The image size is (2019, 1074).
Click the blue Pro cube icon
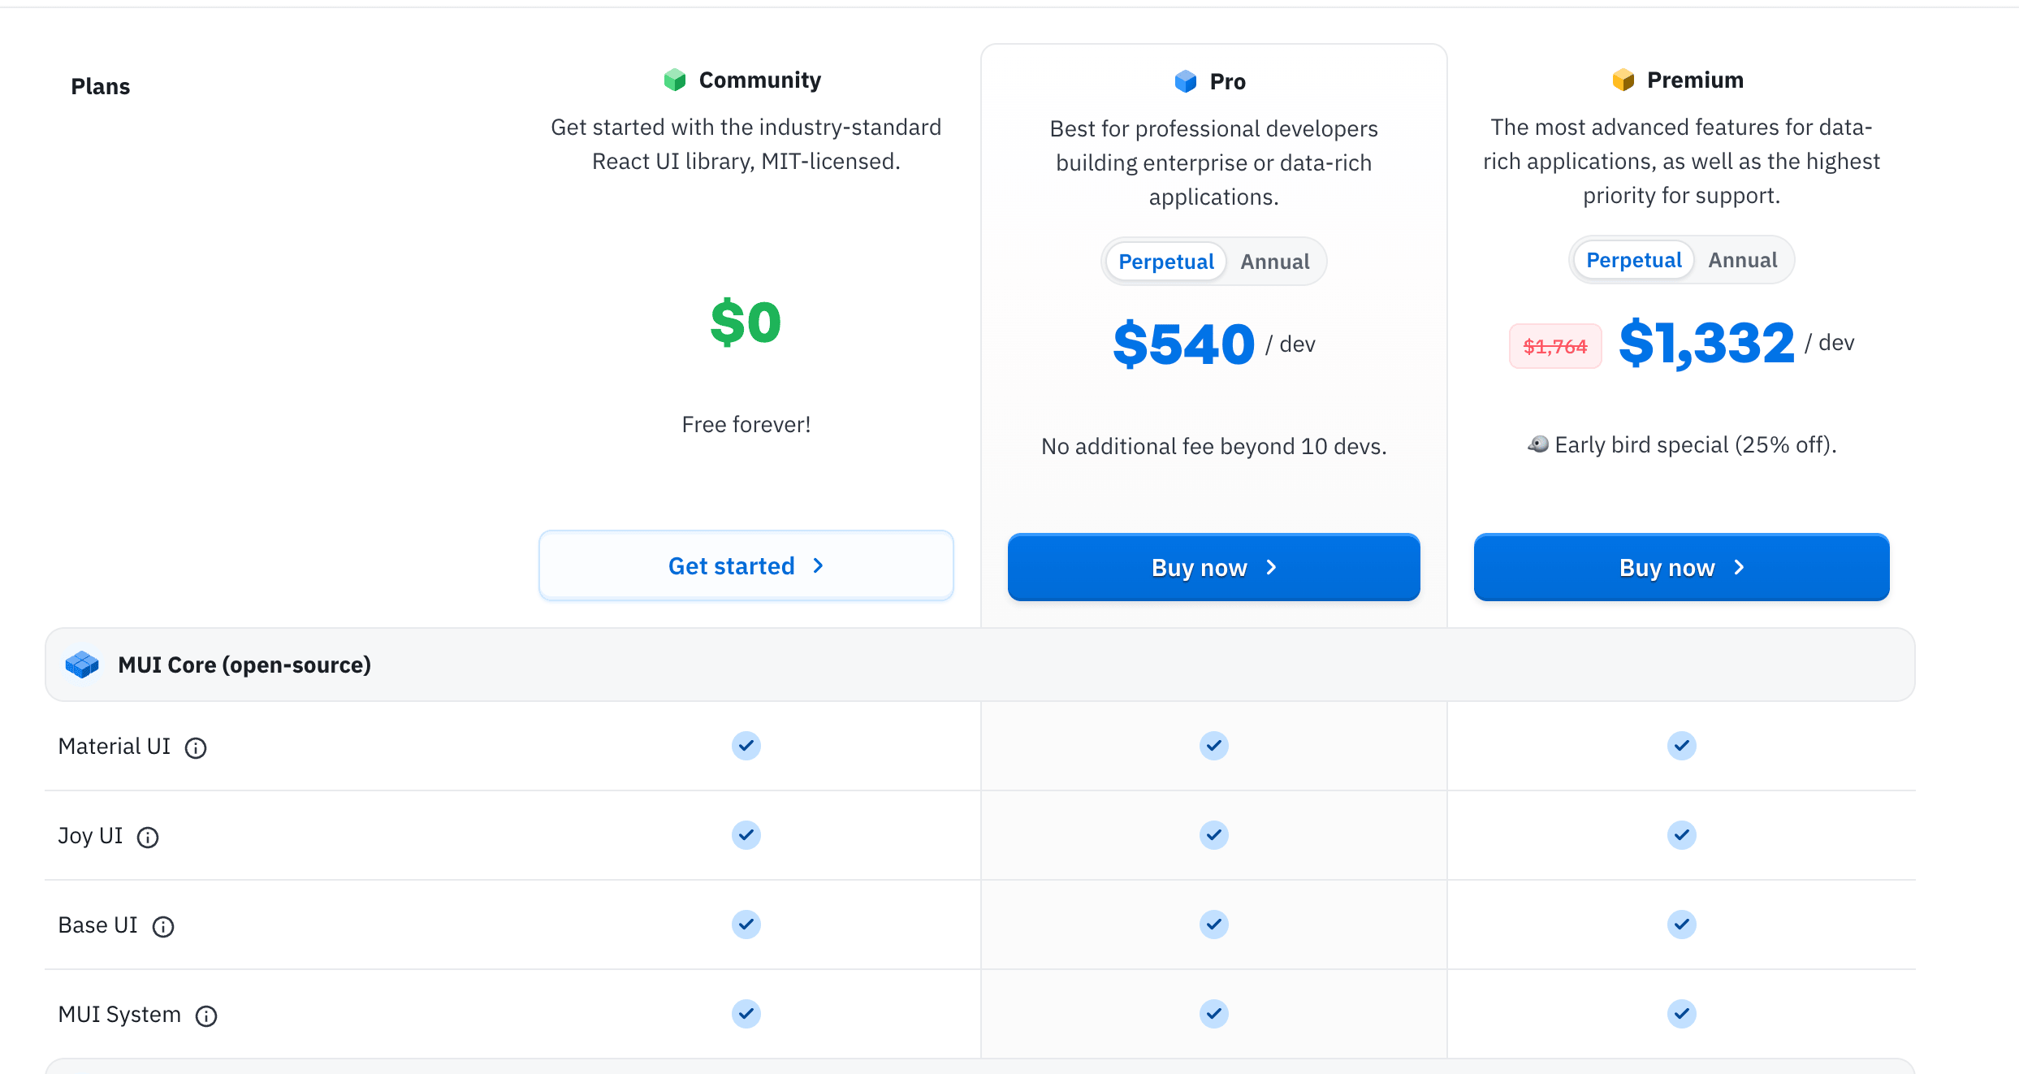pos(1186,81)
